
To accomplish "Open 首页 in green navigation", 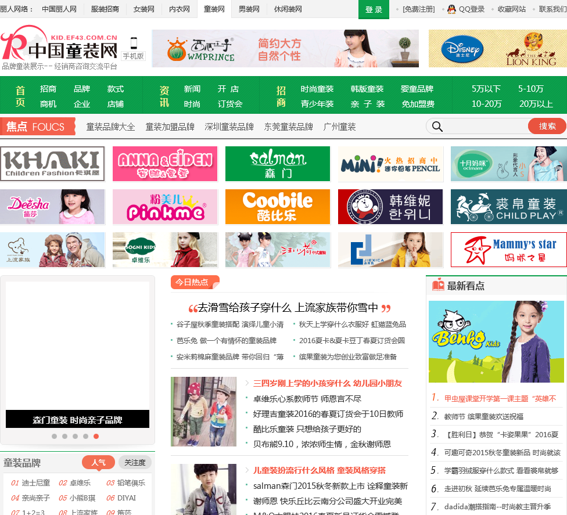I will coord(20,96).
